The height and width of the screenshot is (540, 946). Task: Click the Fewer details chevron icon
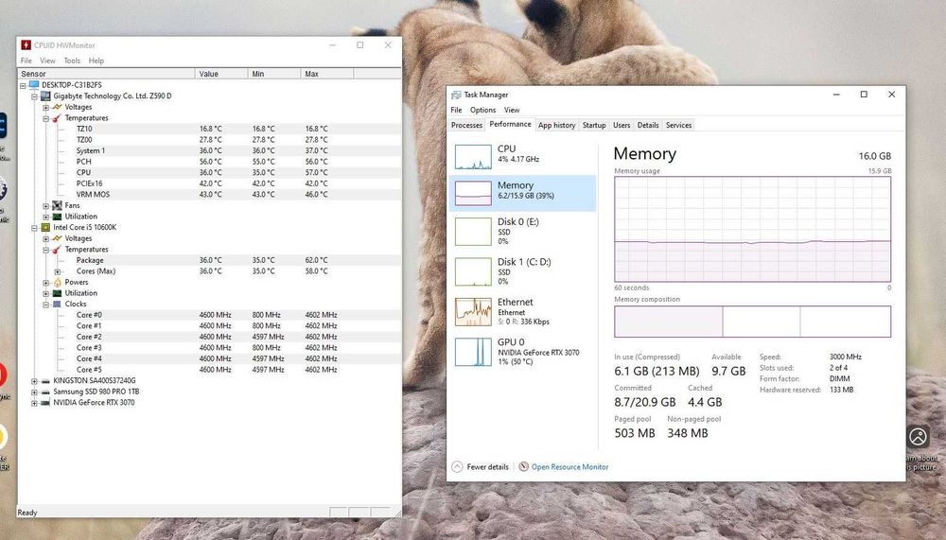pyautogui.click(x=457, y=466)
